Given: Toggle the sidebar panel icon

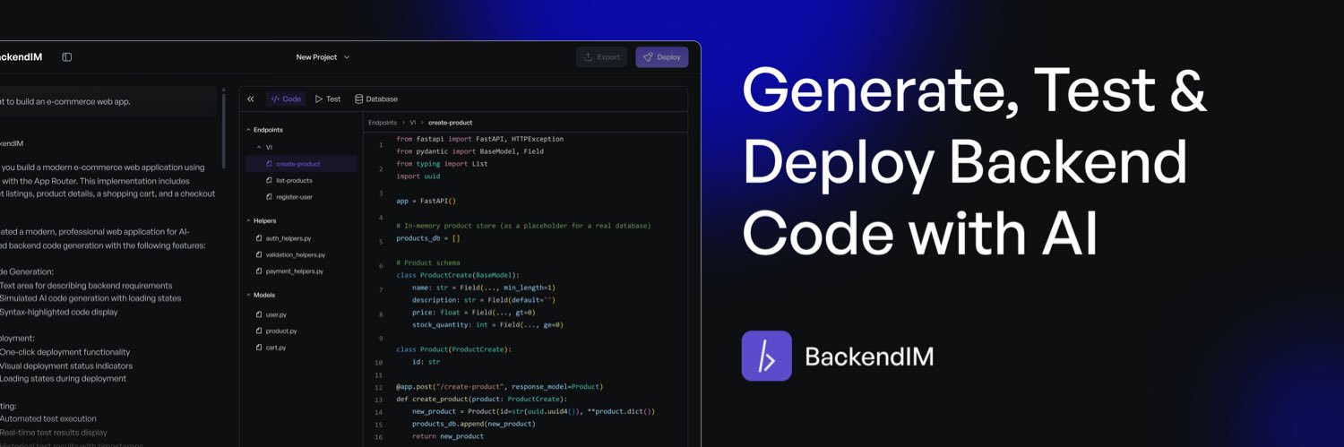Looking at the screenshot, I should point(66,57).
